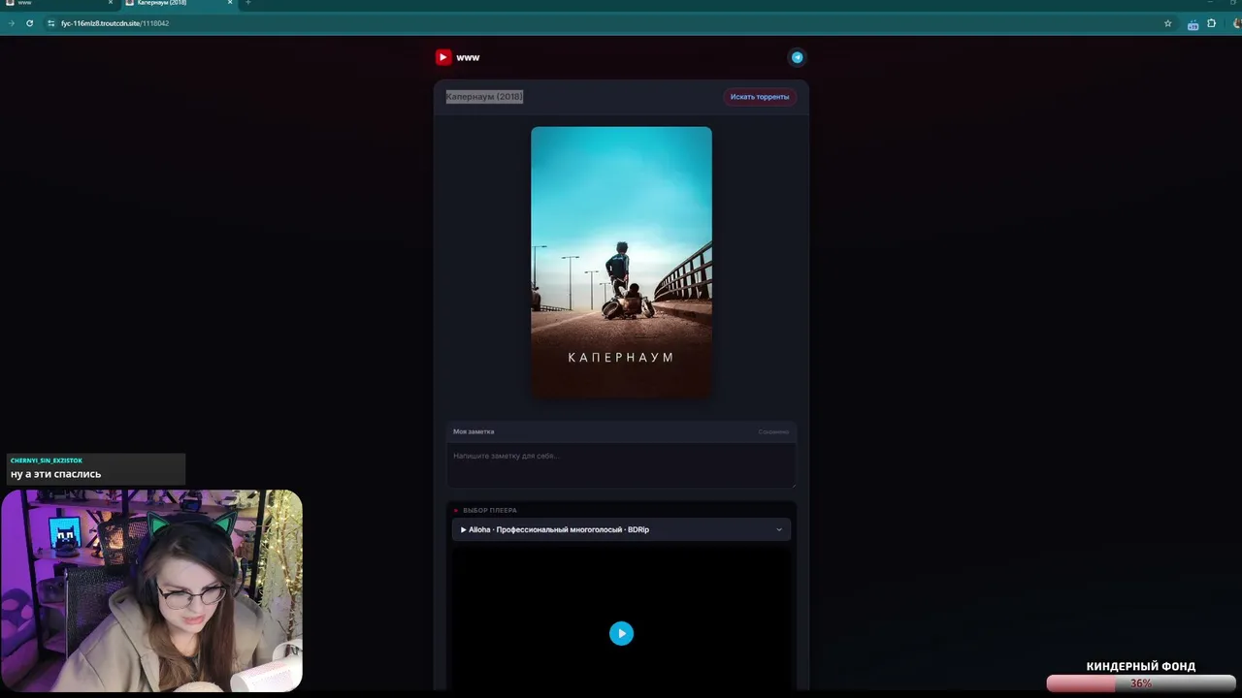Viewport: 1242px width, 698px height.
Task: Close the "Капернаум (2018)" tab
Action: tap(230, 3)
